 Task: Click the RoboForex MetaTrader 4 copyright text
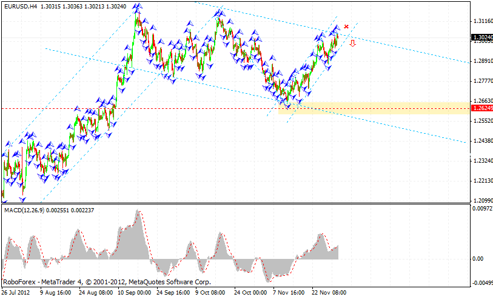pyautogui.click(x=107, y=282)
